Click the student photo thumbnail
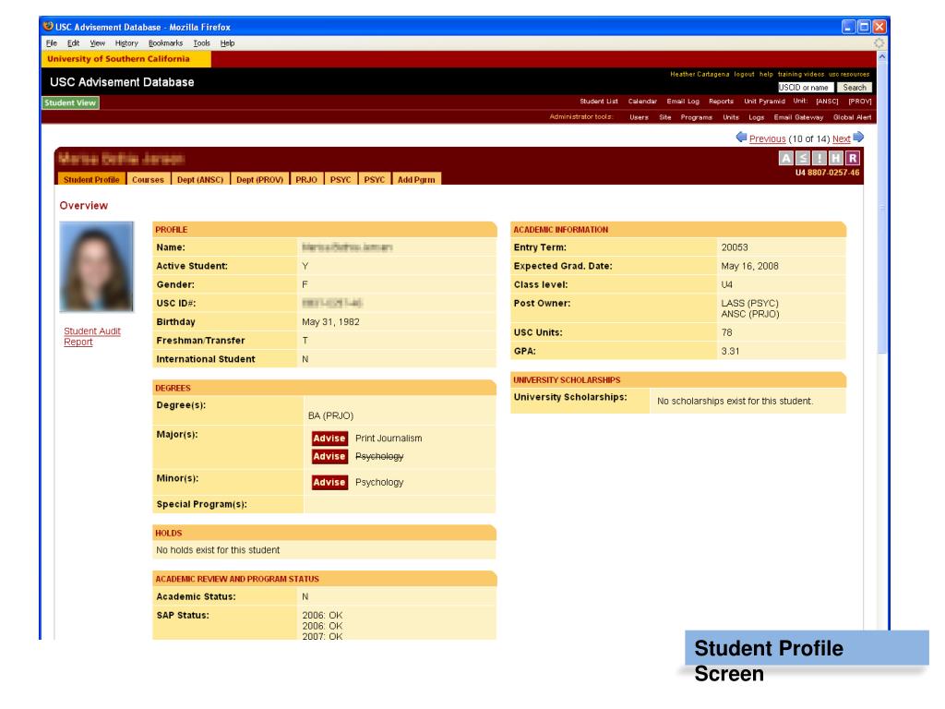Viewport: 945px width, 709px height. tap(96, 267)
